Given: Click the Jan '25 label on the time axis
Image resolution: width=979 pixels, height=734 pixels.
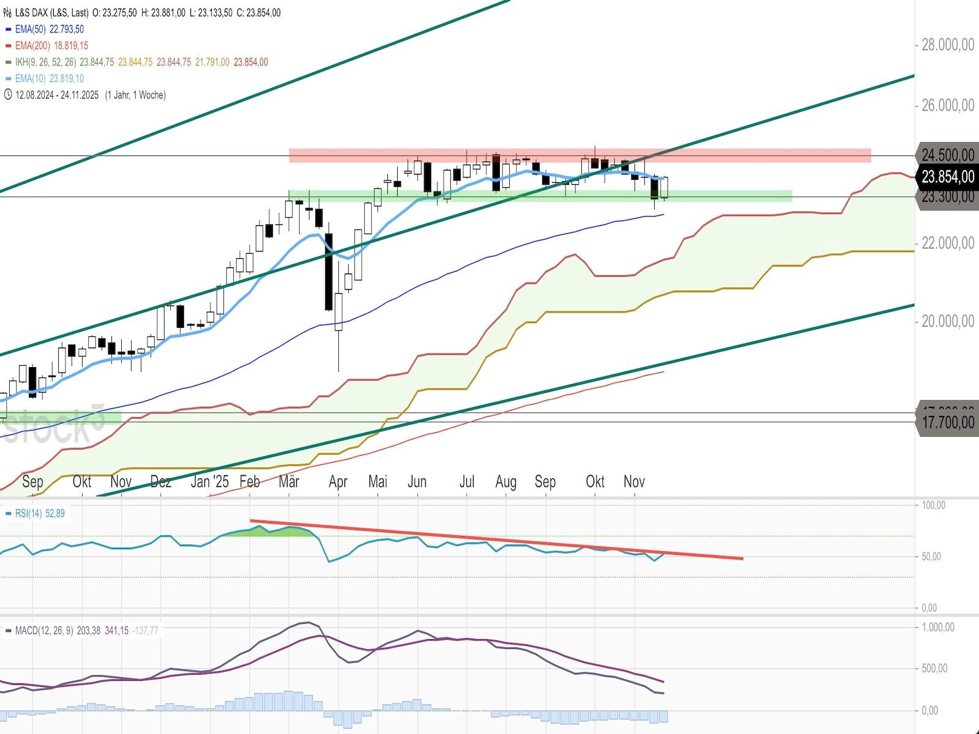Looking at the screenshot, I should pos(209,481).
